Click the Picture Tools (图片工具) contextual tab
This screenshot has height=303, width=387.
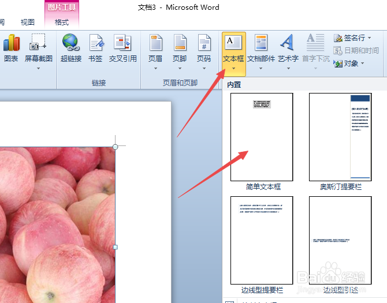pyautogui.click(x=62, y=7)
